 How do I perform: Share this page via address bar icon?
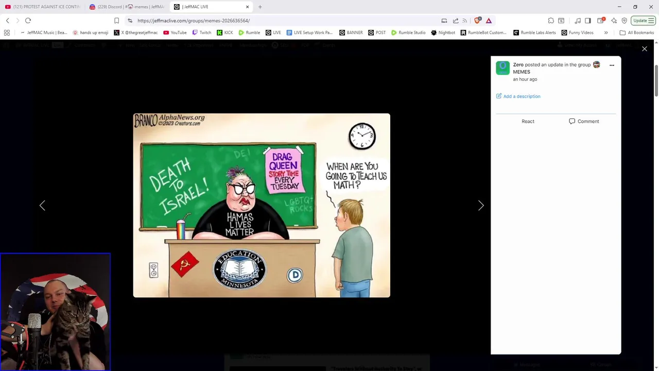[456, 21]
